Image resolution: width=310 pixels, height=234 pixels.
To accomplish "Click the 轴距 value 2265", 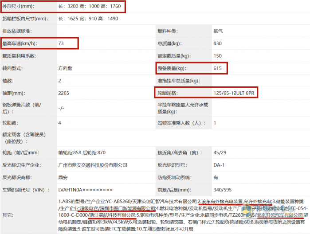I will pyautogui.click(x=63, y=94).
